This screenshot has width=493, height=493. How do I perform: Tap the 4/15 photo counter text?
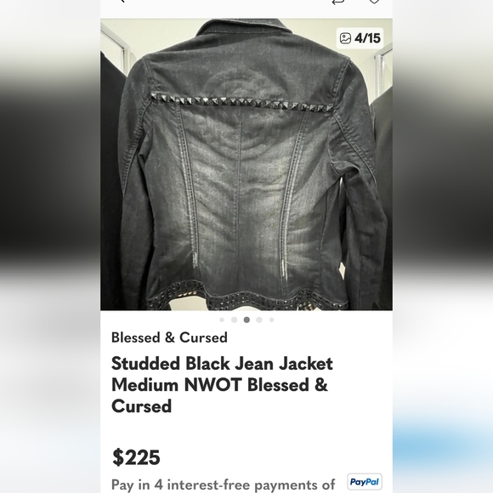coord(367,38)
